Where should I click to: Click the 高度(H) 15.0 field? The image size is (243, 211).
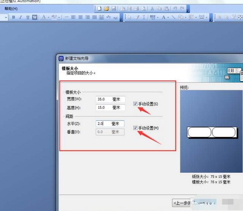point(110,108)
